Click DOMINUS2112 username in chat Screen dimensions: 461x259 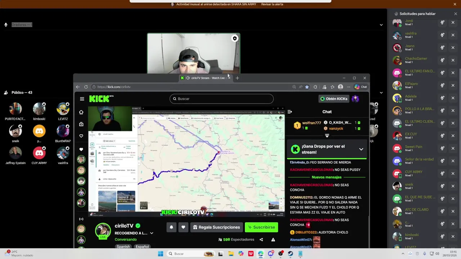(x=301, y=197)
